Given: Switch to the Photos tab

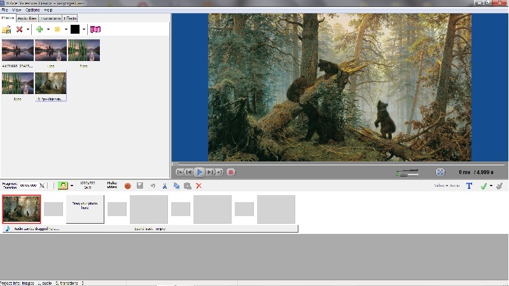Looking at the screenshot, I should click(x=8, y=18).
